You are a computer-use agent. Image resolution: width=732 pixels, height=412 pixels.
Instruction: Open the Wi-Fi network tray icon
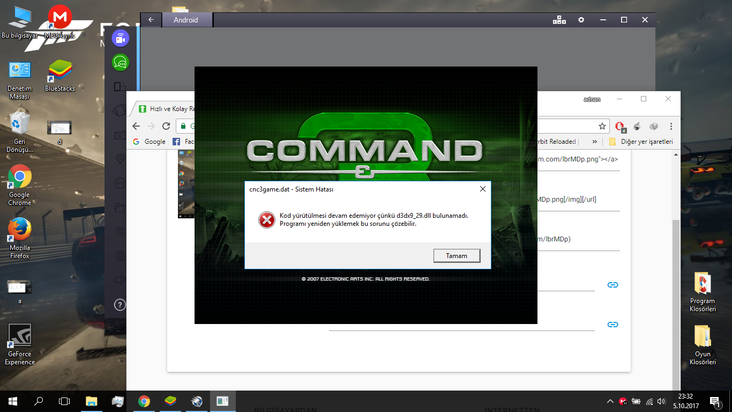[649, 401]
